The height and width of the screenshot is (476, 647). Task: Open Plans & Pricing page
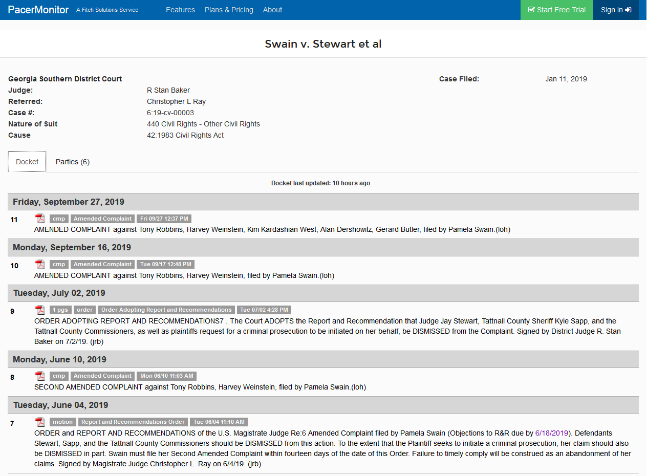pos(229,10)
